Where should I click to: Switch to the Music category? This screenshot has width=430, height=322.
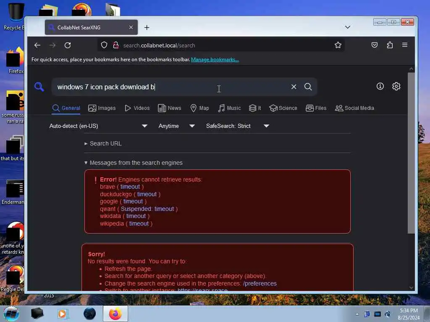[x=229, y=108]
